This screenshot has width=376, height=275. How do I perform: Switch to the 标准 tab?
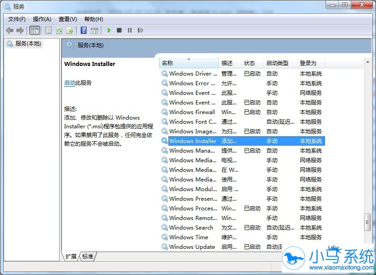pyautogui.click(x=88, y=257)
